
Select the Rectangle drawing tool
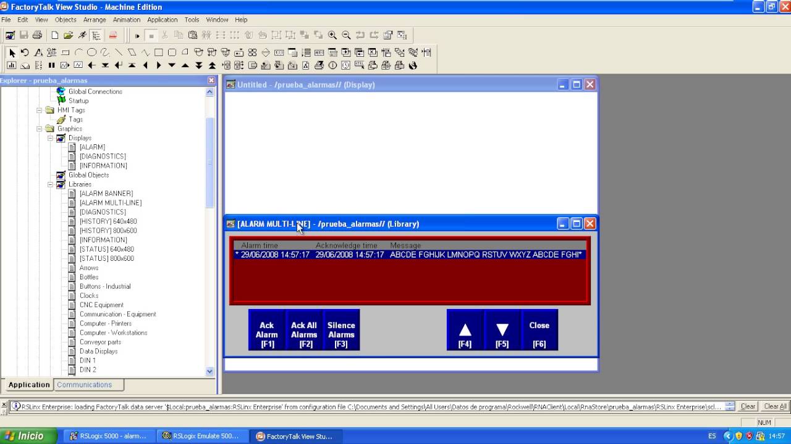tap(158, 52)
